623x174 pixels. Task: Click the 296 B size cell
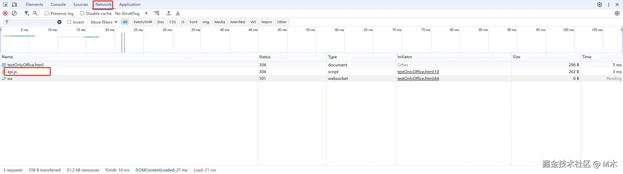click(574, 65)
